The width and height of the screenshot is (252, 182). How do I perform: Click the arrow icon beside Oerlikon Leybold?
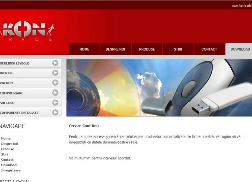55,63
